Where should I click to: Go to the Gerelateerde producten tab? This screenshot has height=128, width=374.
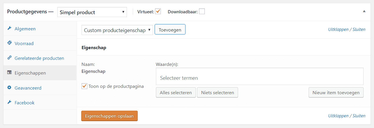coord(40,58)
